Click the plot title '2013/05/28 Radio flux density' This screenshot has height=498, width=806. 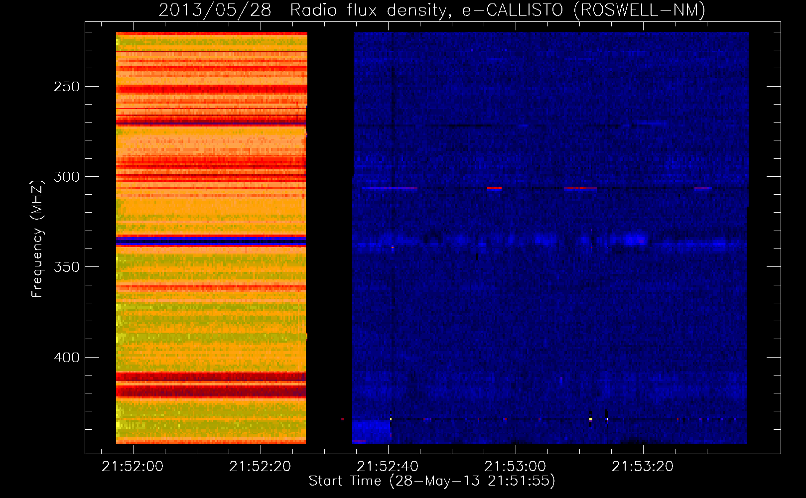coord(305,10)
